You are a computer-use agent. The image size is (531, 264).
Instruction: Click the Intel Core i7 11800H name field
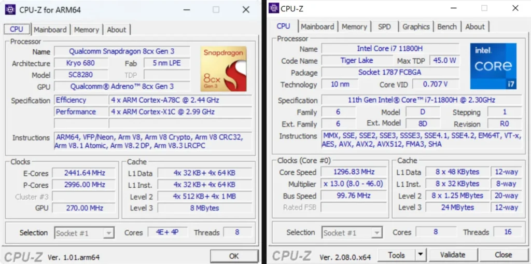pyautogui.click(x=390, y=48)
